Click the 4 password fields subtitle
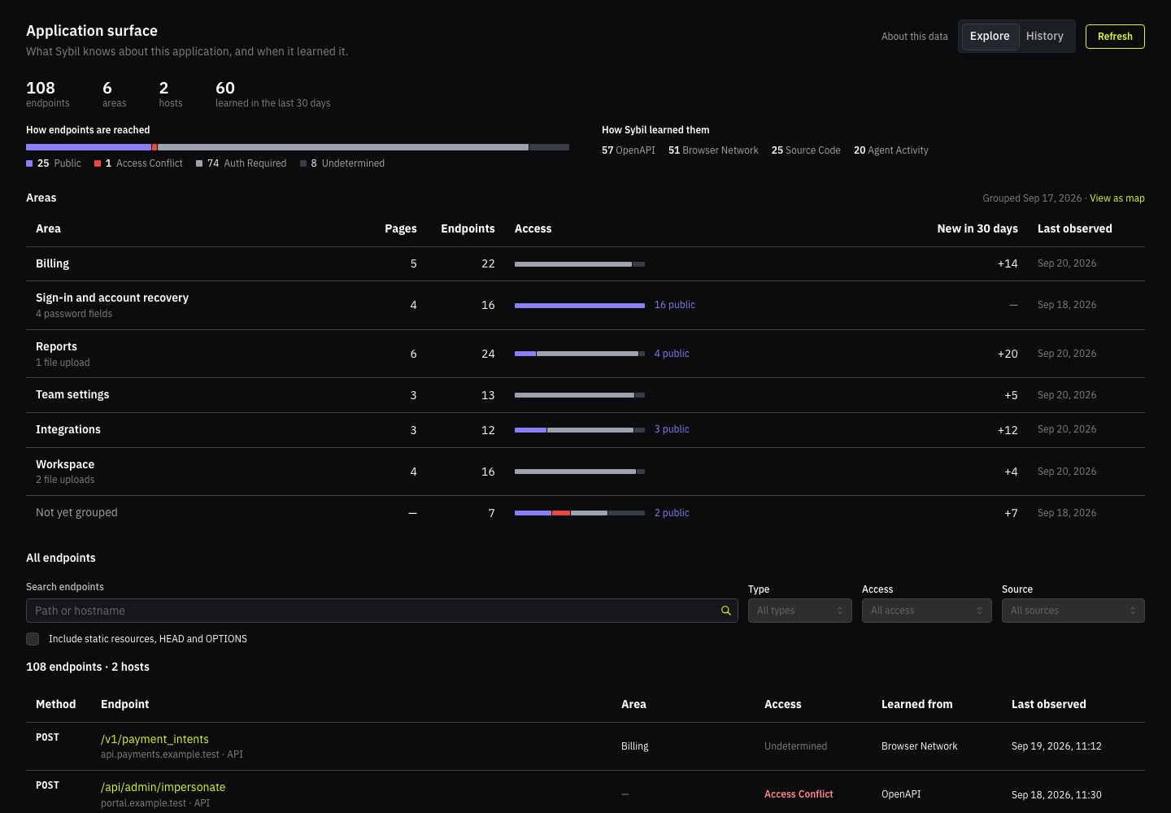Image resolution: width=1171 pixels, height=813 pixels. (74, 314)
